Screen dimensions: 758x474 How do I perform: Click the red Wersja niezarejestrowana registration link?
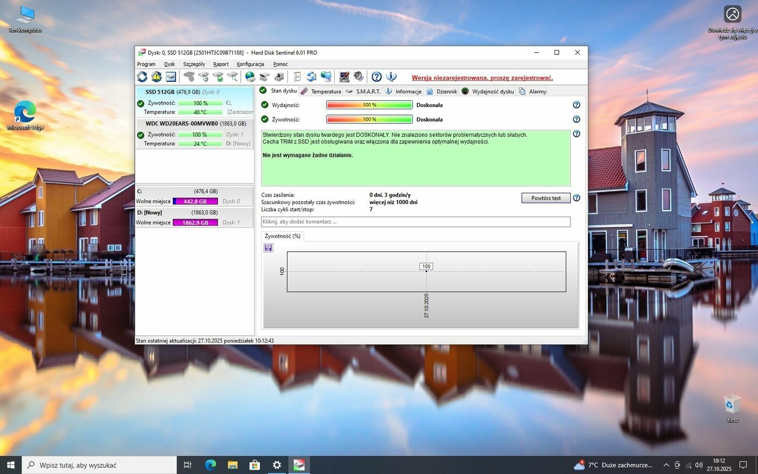coord(482,78)
